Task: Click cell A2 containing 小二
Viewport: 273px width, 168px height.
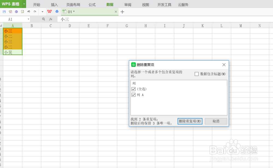Action: [13, 36]
